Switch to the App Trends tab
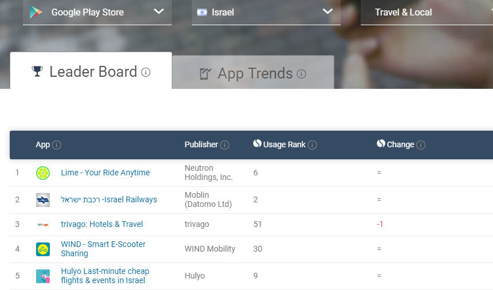Image resolution: width=493 pixels, height=290 pixels. click(253, 73)
